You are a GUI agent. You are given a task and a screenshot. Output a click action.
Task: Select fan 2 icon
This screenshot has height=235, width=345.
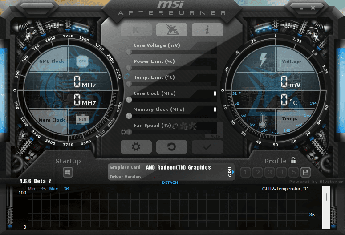[x=192, y=126]
